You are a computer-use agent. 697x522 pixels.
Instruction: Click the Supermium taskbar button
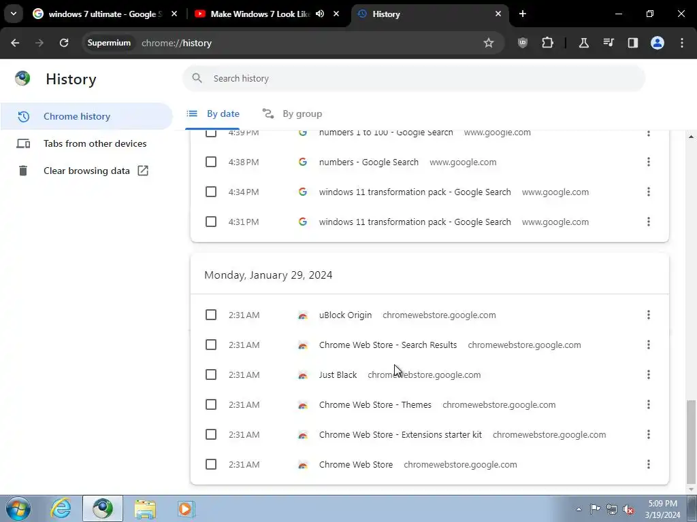pyautogui.click(x=103, y=508)
